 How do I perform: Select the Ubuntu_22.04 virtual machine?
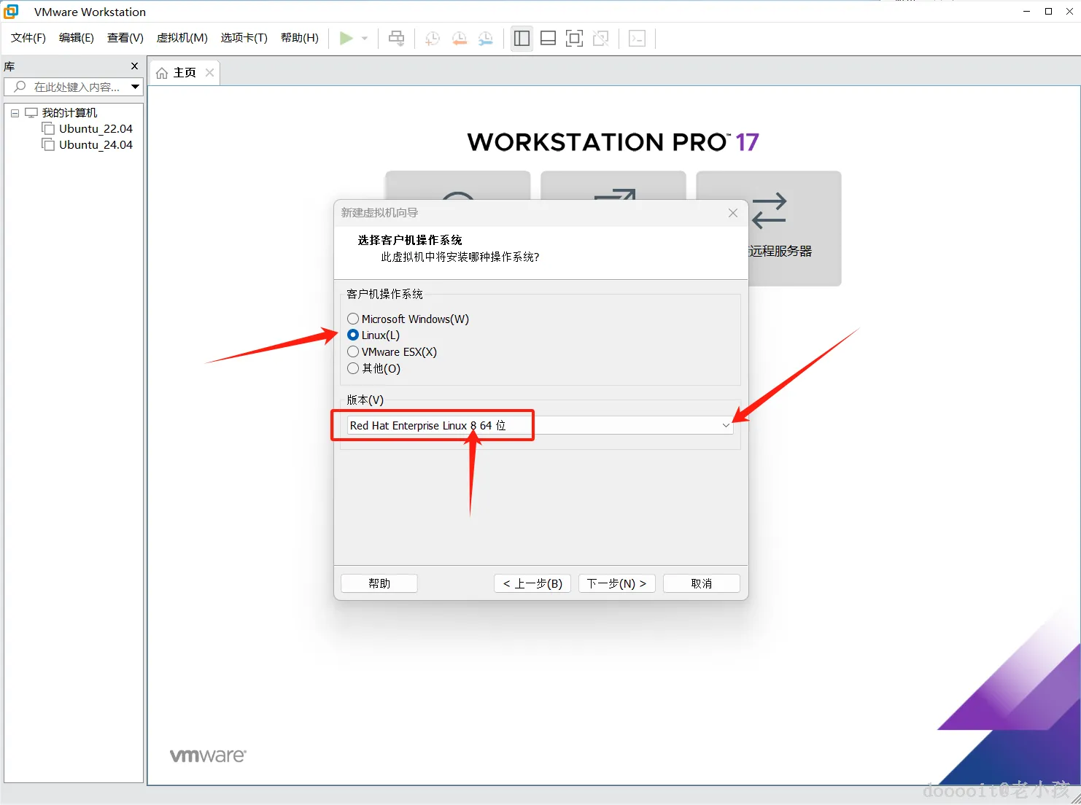click(x=96, y=129)
